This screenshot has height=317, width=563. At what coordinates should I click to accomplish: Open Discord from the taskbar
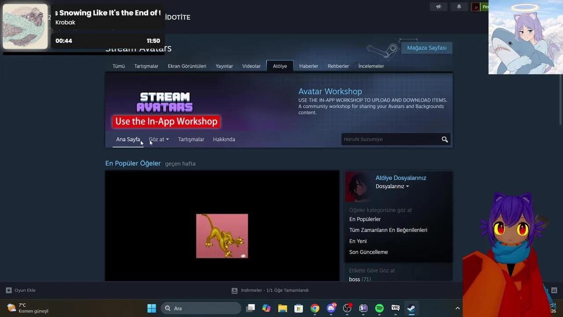pyautogui.click(x=331, y=308)
